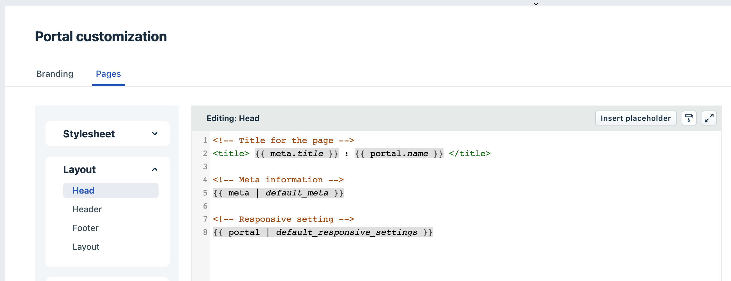Open the Footer layout item

(x=86, y=228)
